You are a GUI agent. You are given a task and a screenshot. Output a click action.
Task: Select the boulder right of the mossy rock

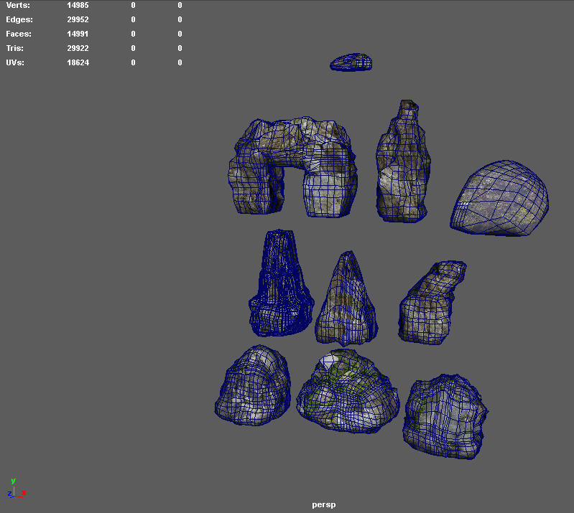pos(445,416)
